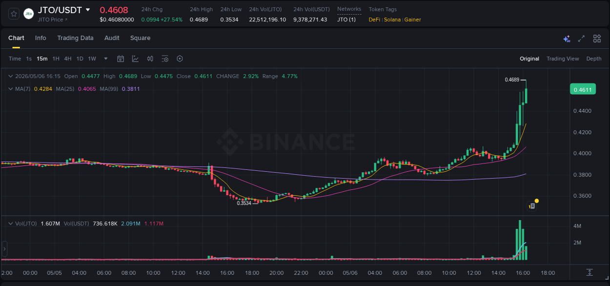Select the Time line interval
This screenshot has height=286, width=610.
(x=15, y=59)
